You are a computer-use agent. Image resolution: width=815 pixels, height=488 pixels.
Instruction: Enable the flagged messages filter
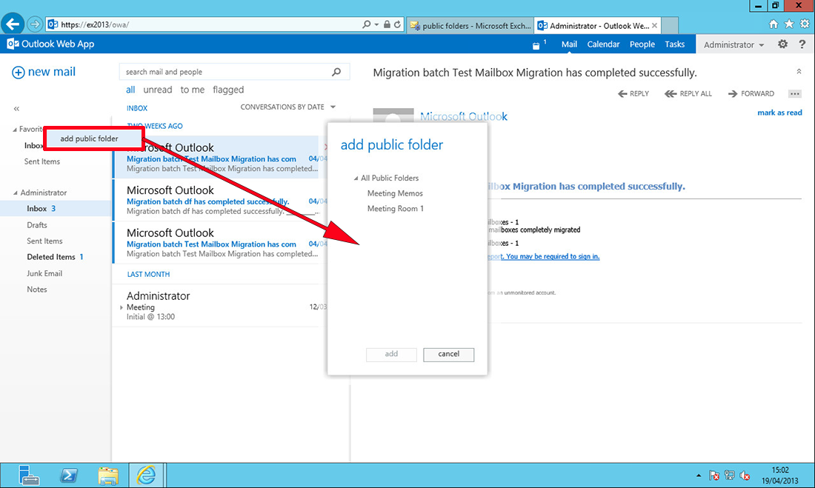[227, 90]
